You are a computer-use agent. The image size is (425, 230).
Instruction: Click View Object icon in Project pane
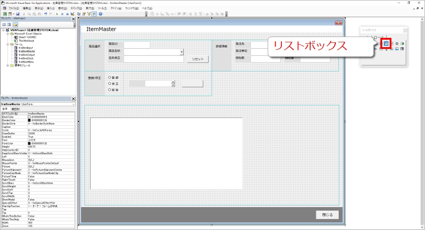point(9,25)
